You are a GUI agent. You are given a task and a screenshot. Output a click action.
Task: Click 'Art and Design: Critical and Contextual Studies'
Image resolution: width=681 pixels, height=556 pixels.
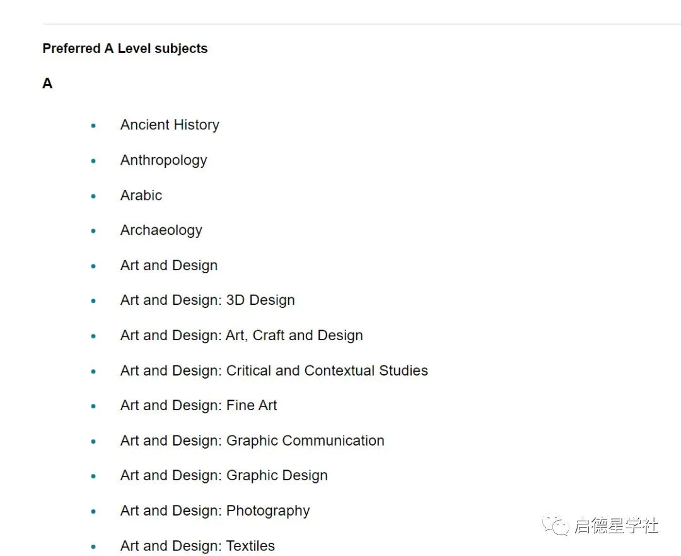pos(274,370)
